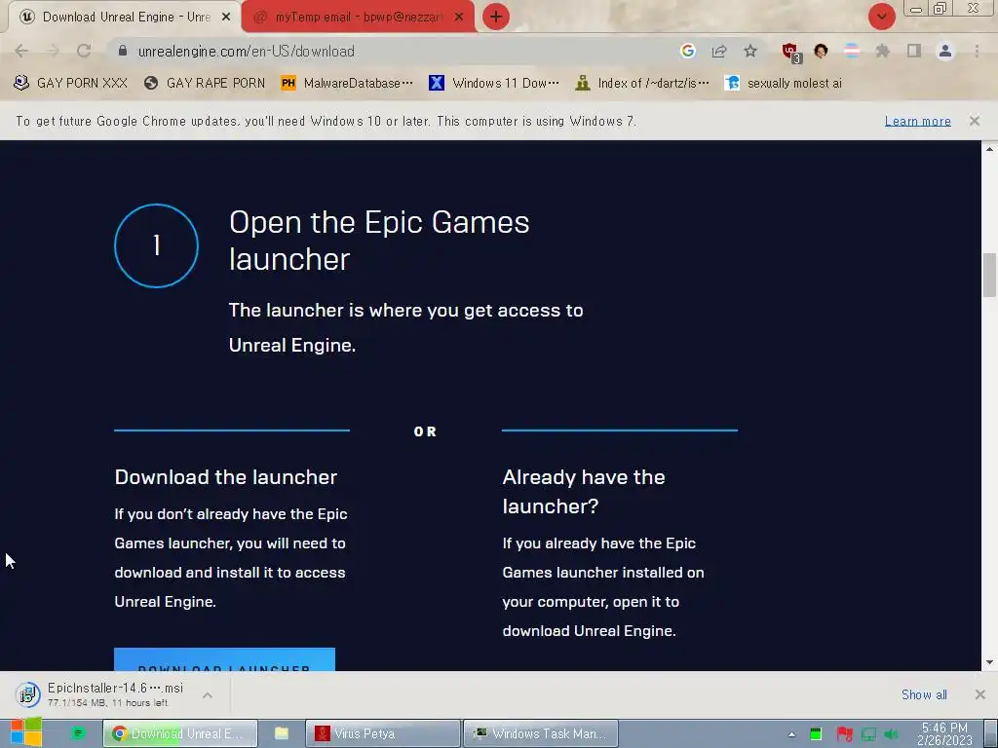Open the Windows 11 Dow… bookmark

(494, 83)
